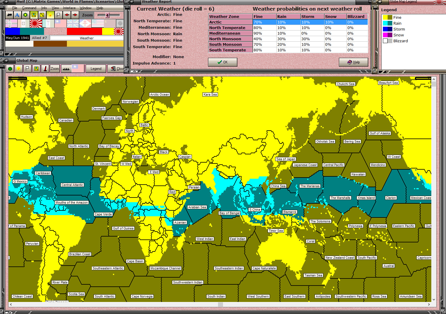The height and width of the screenshot is (314, 446).
Task: Click the yellow 74 counter toolbar icon
Action: [x=42, y=15]
